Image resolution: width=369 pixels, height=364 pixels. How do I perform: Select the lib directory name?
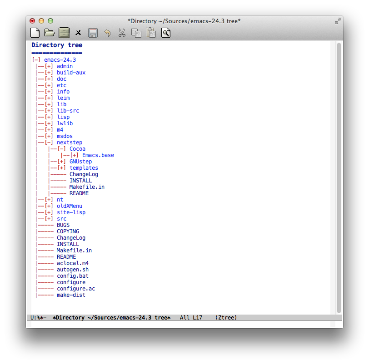(62, 104)
